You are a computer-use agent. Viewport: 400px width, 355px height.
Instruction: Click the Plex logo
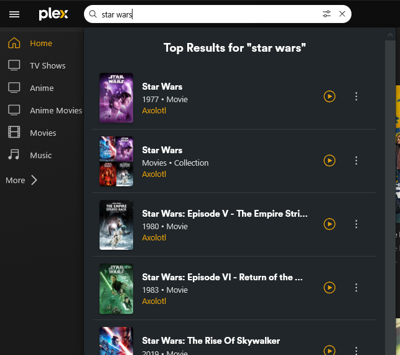(53, 14)
